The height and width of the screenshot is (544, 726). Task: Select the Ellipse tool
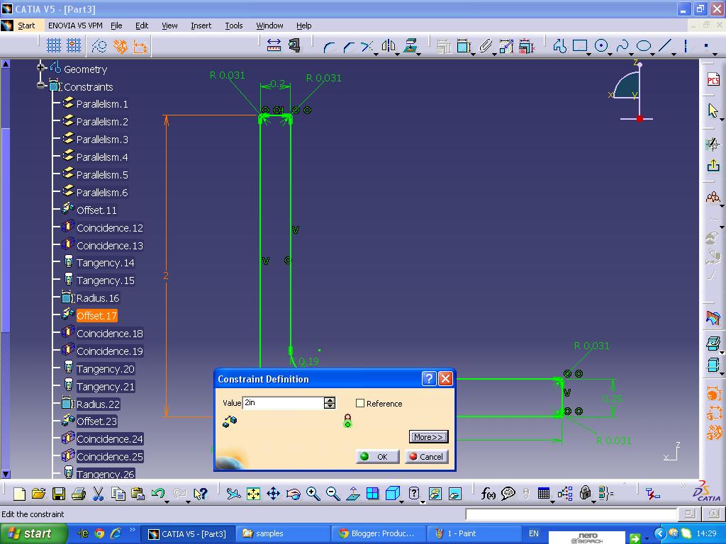coord(644,45)
